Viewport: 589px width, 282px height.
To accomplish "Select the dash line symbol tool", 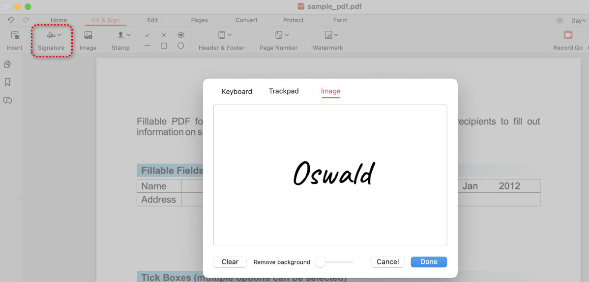I will (x=147, y=46).
